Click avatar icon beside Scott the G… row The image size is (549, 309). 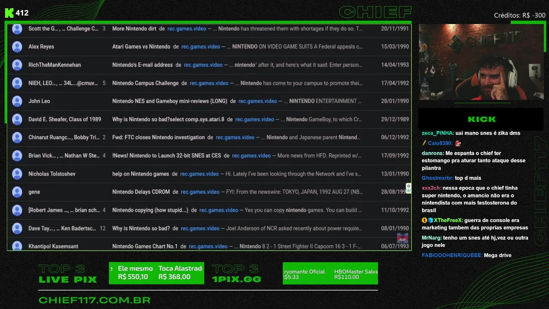17,29
